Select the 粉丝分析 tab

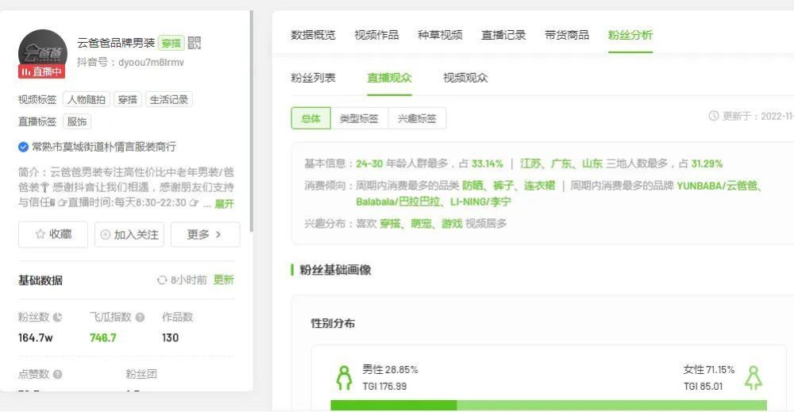point(630,35)
